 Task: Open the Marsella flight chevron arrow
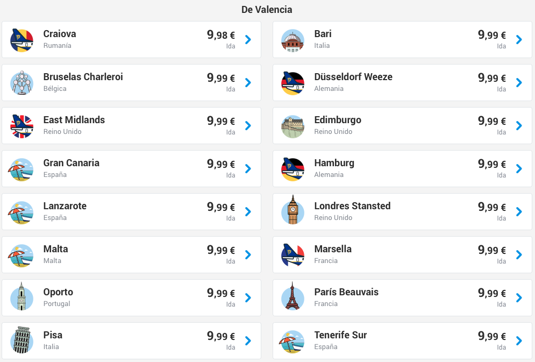point(519,254)
